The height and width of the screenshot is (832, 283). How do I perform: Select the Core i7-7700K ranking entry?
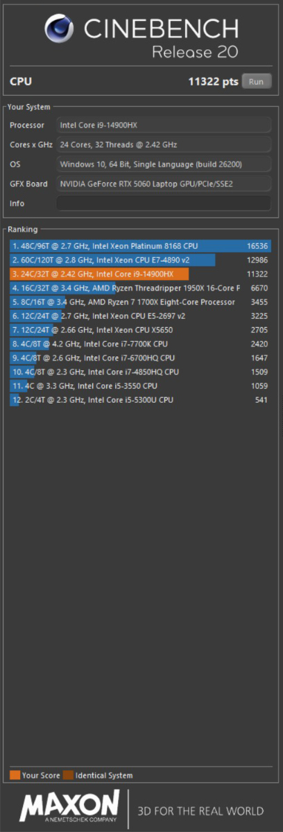point(140,344)
